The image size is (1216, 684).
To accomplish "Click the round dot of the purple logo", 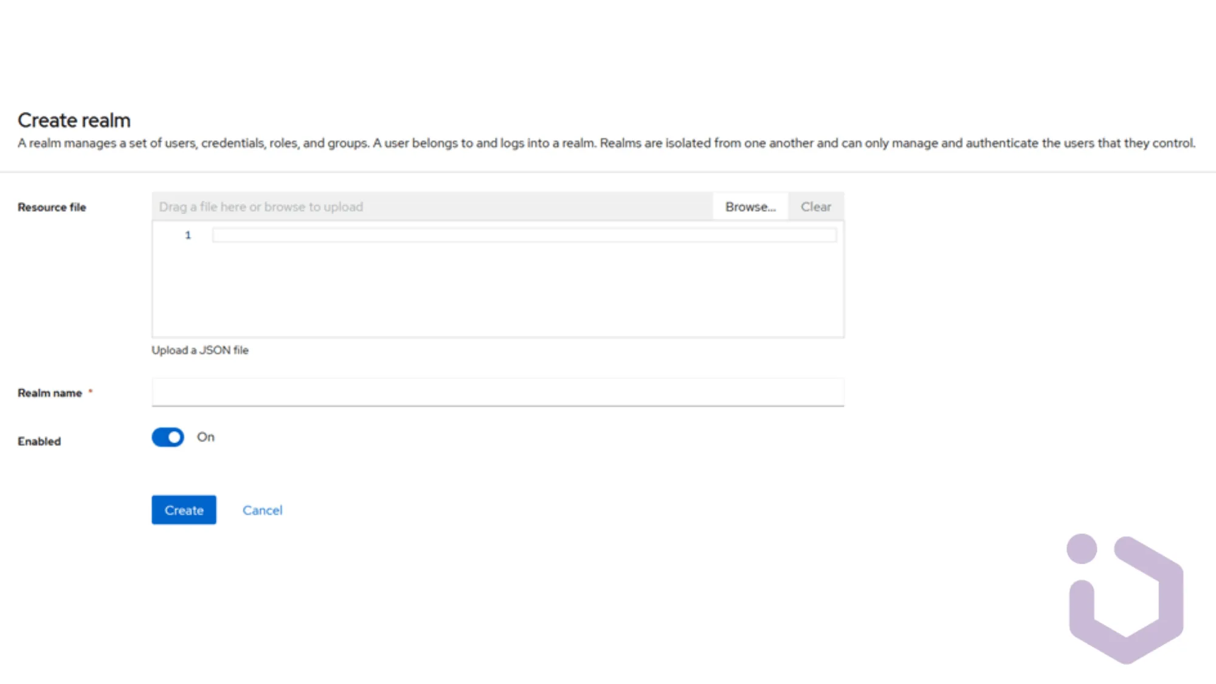I will [x=1082, y=549].
